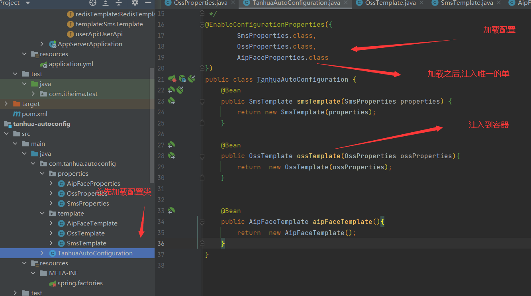
Task: Click the application.yml Spring config icon
Action: (44, 64)
